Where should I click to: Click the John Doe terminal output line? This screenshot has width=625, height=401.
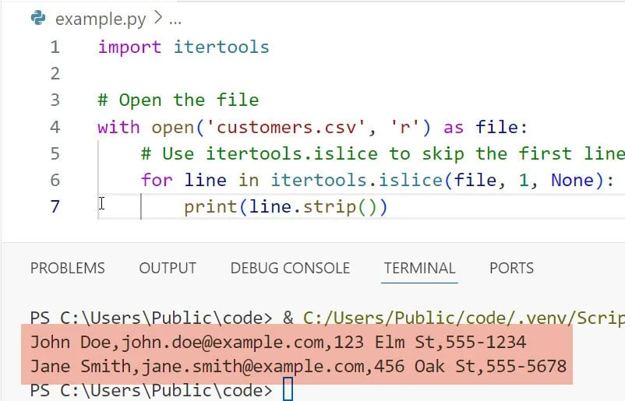click(278, 342)
